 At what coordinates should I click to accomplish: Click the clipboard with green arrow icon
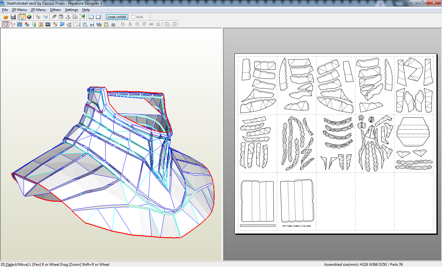(106, 24)
